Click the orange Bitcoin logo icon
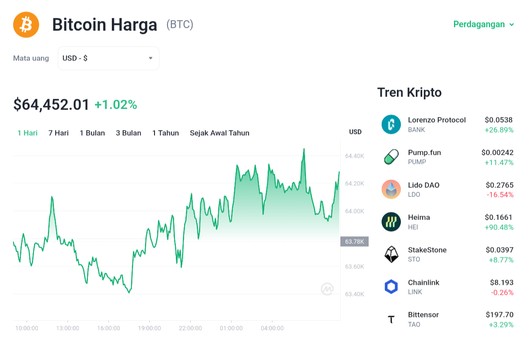The image size is (531, 340). (26, 25)
